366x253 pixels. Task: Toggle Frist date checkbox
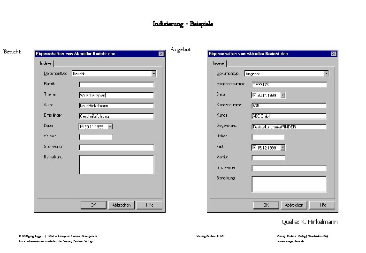(x=254, y=147)
